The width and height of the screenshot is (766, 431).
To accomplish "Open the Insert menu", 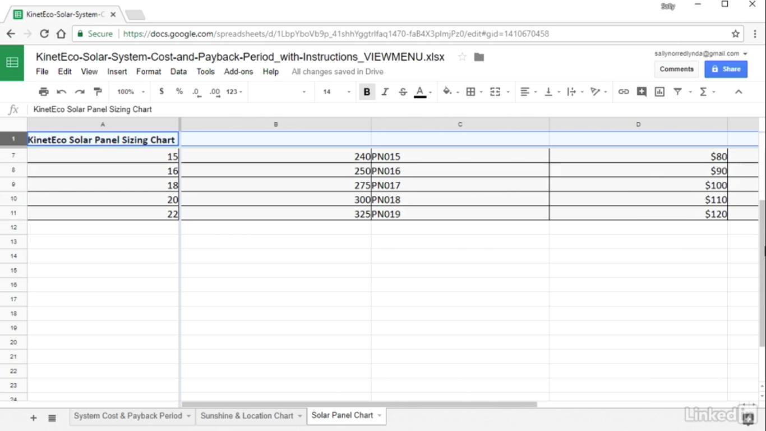I will pos(117,72).
